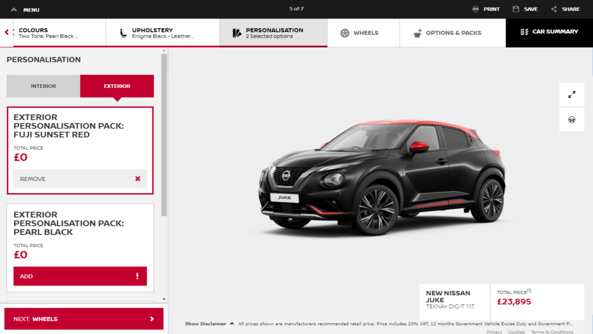Click the panel scrollbar down arrow

164,299
